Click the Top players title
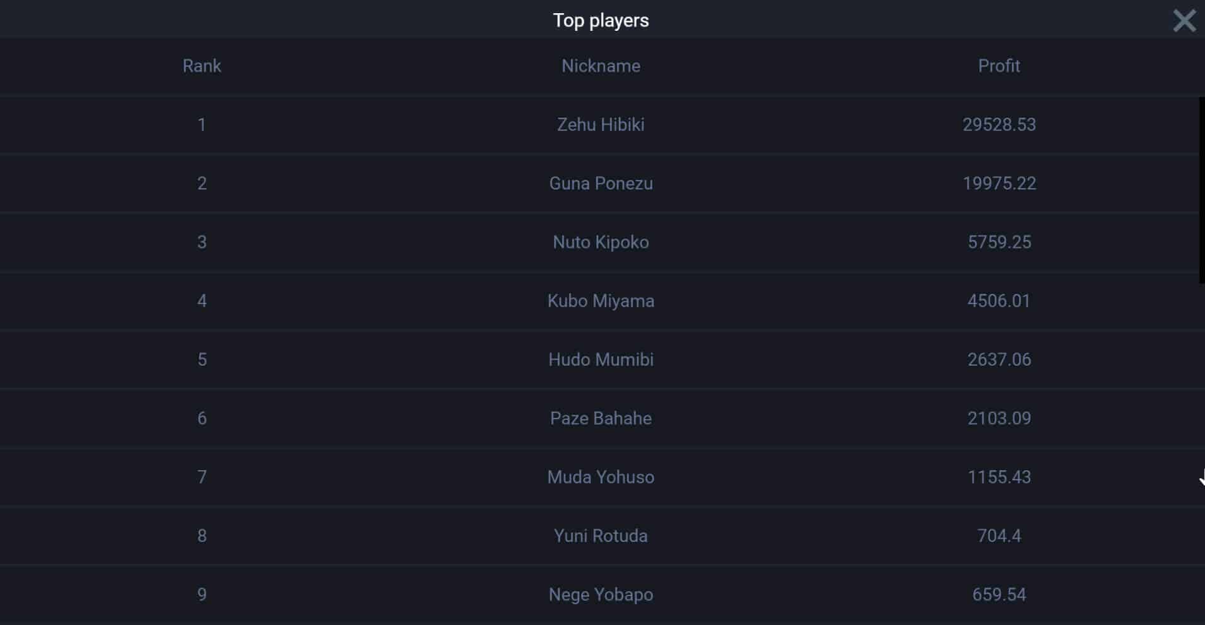Screen dimensions: 1205x625 click(x=601, y=20)
